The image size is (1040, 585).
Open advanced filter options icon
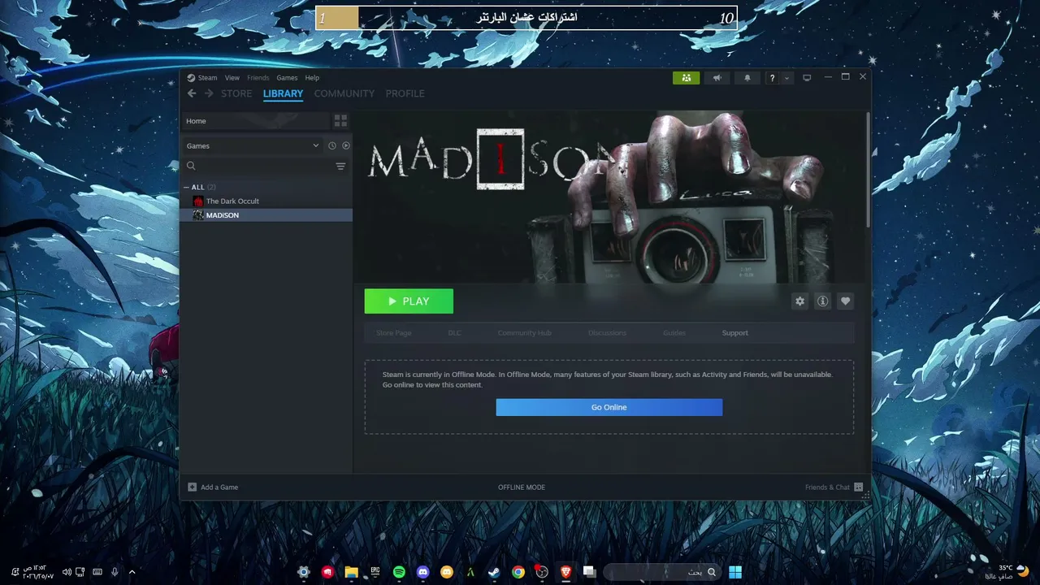(x=340, y=166)
